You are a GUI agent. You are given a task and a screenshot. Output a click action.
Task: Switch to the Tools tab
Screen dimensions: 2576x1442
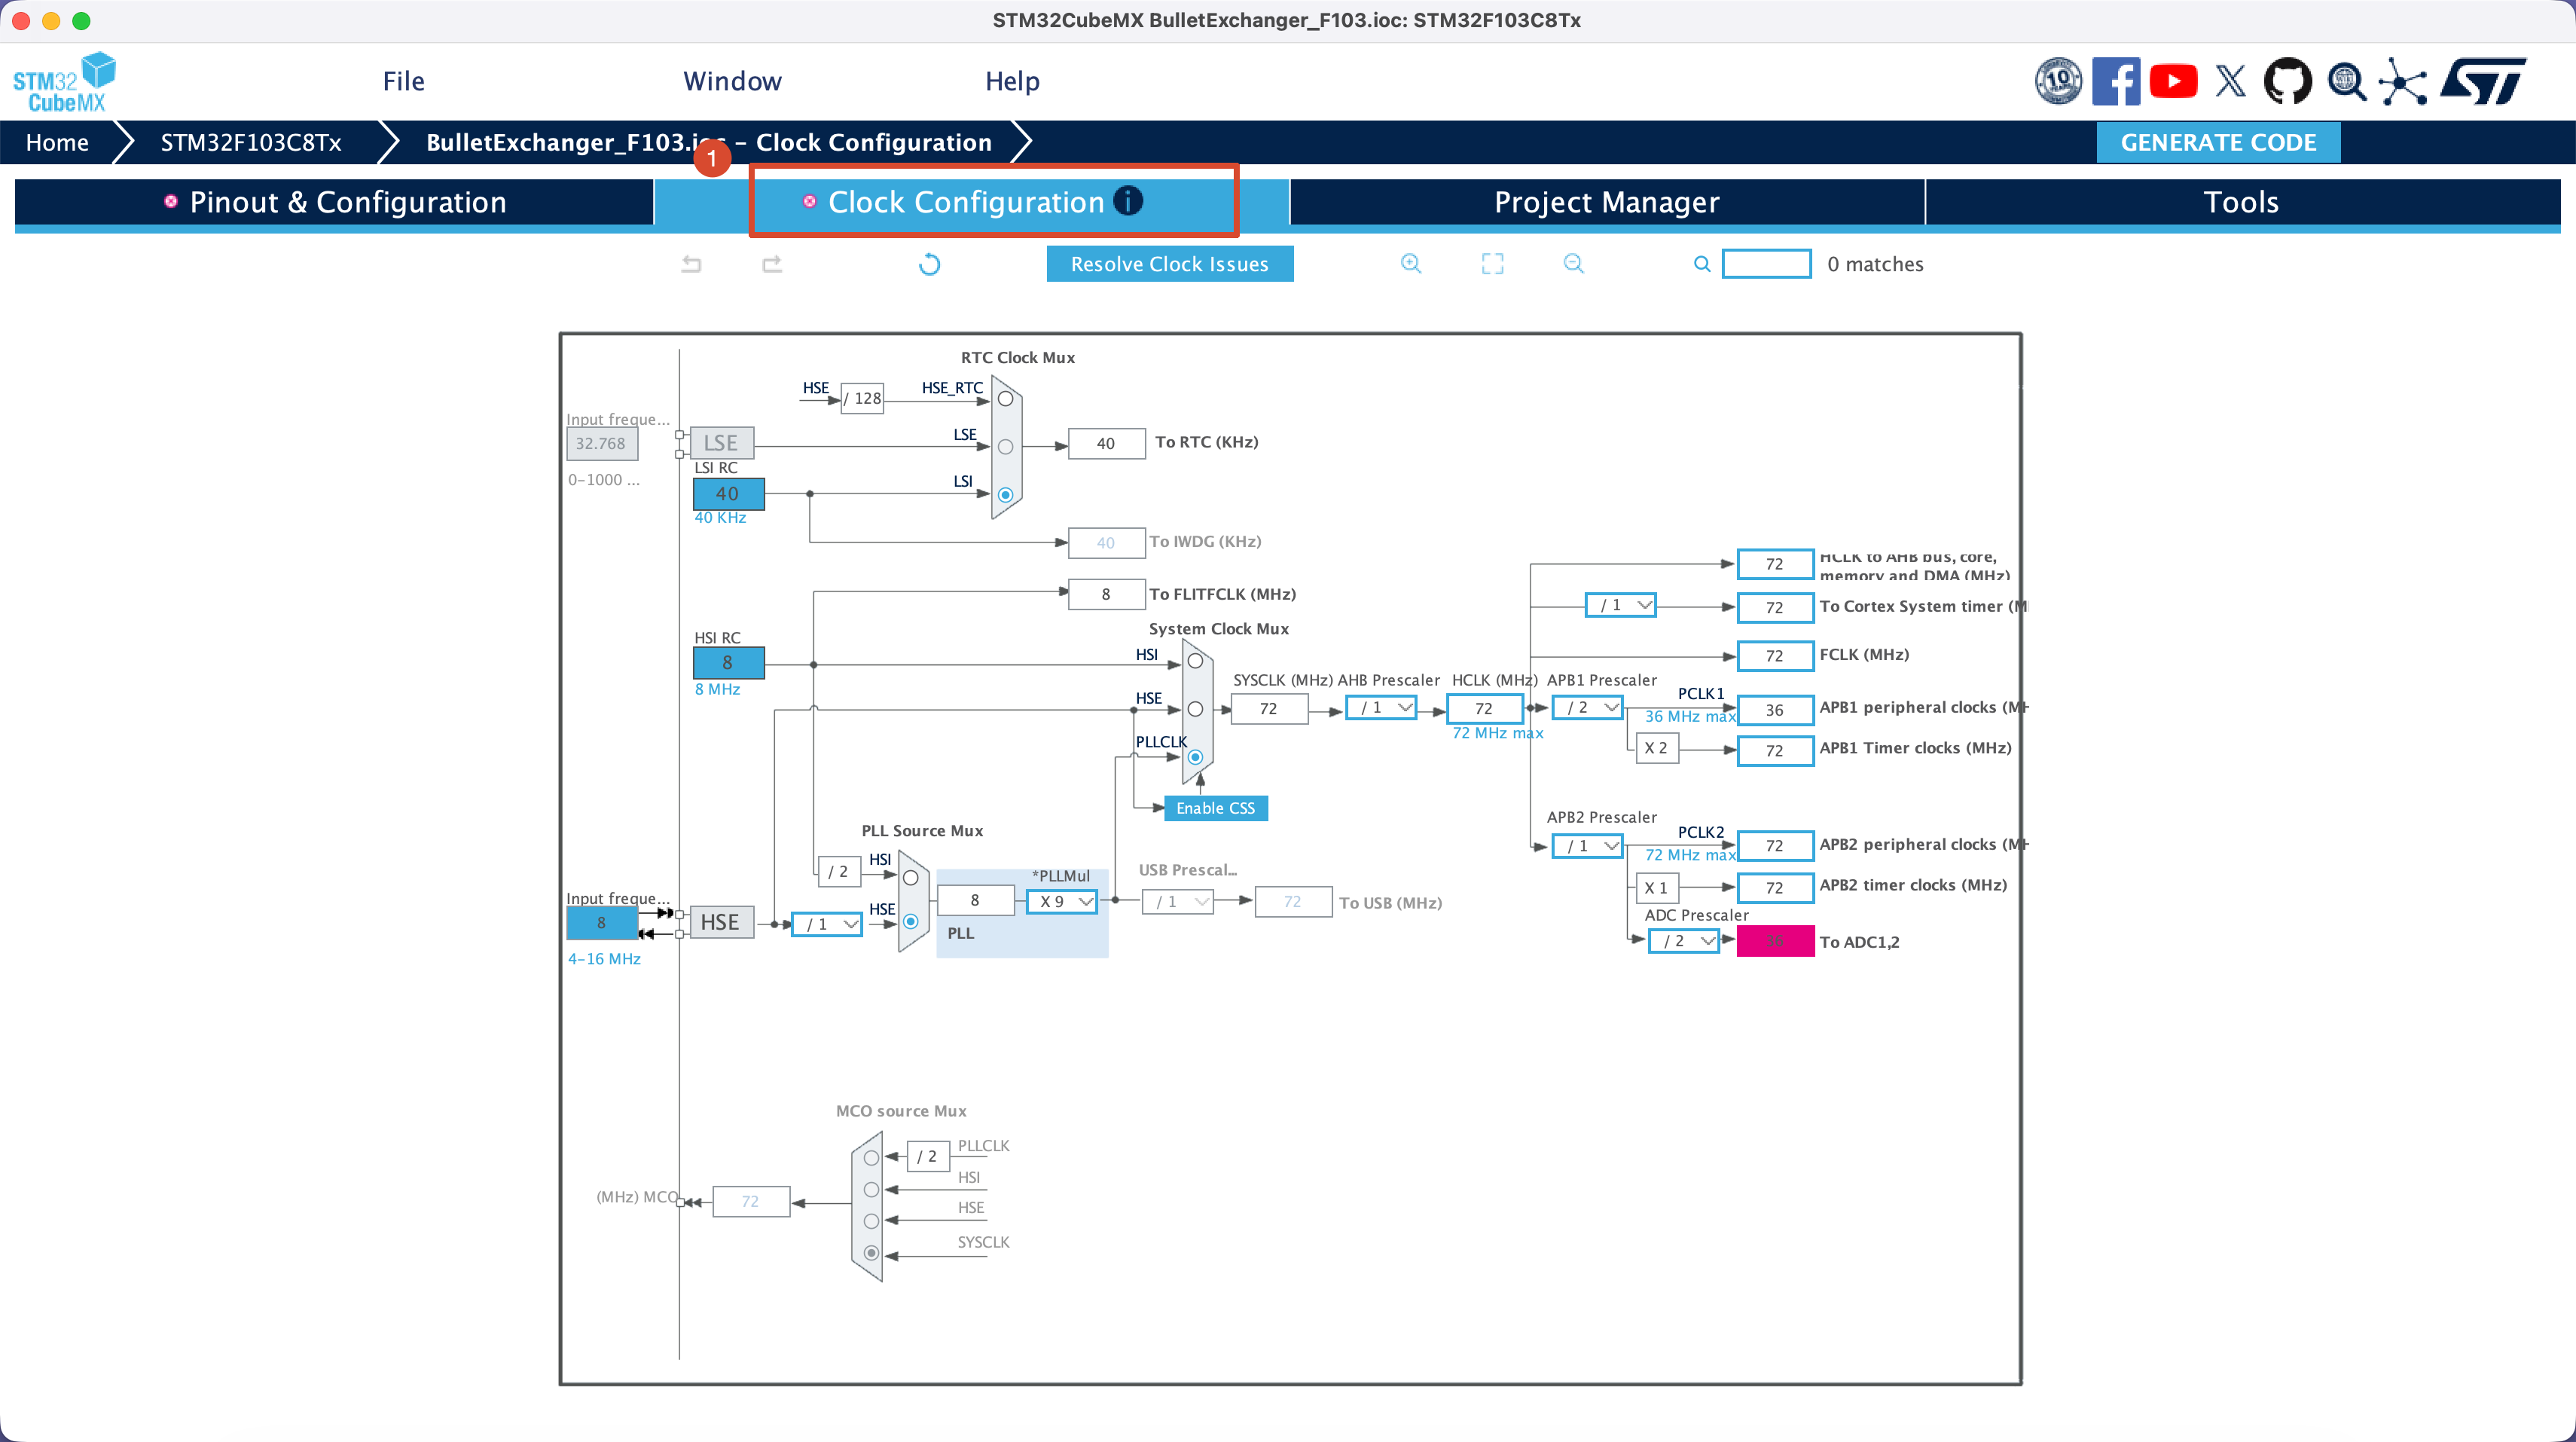pos(2242,202)
